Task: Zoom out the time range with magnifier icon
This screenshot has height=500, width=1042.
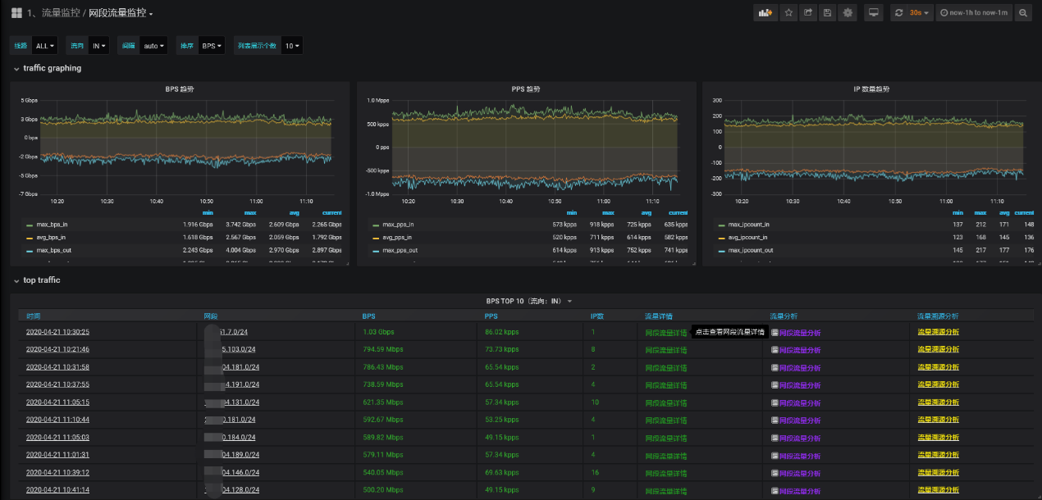Action: click(1023, 13)
